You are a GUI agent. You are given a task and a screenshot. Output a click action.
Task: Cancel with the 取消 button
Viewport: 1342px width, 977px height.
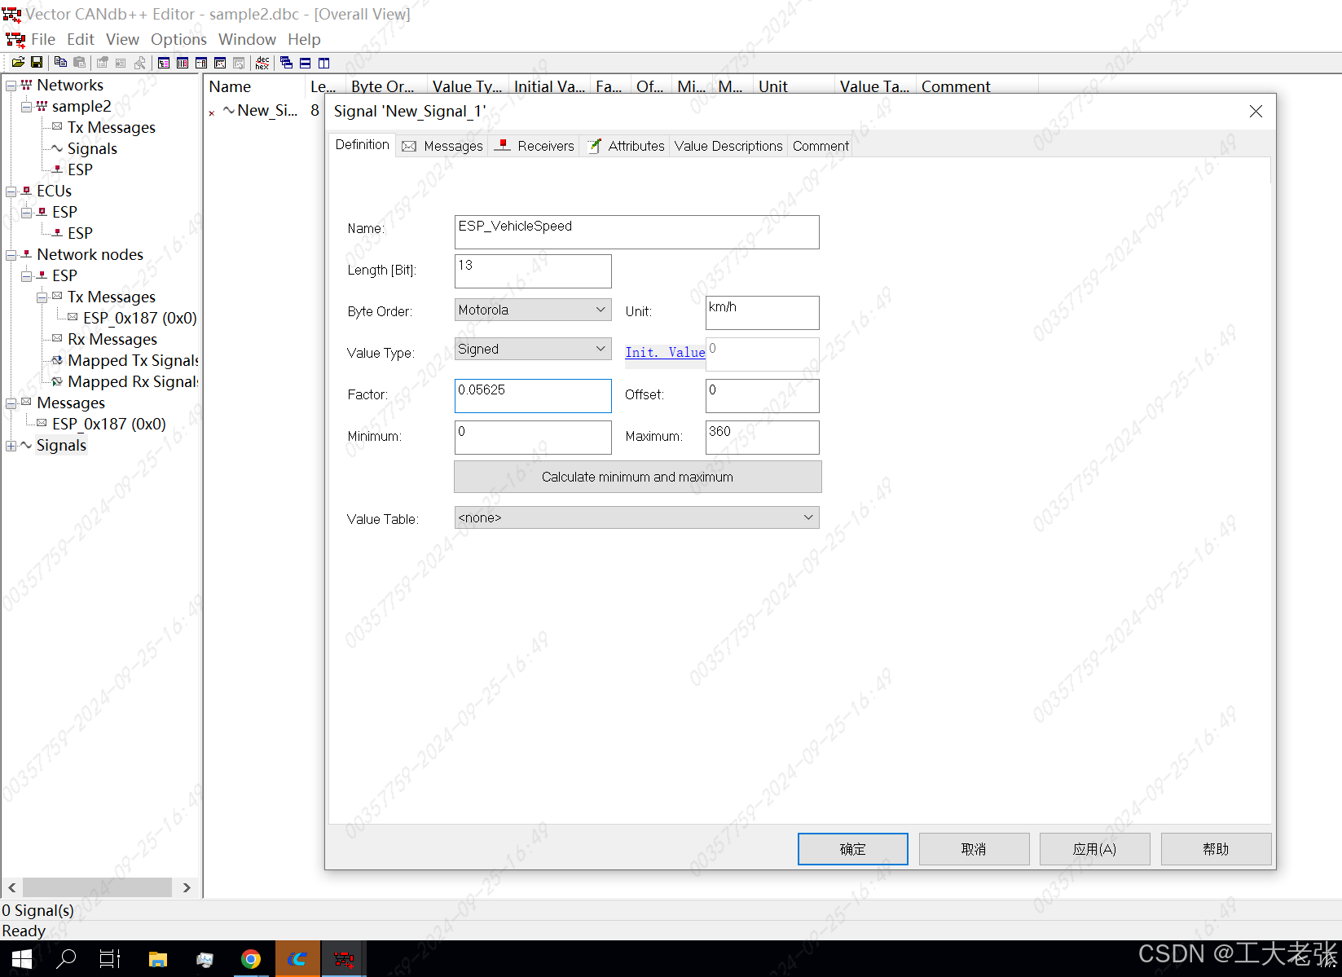pos(974,849)
